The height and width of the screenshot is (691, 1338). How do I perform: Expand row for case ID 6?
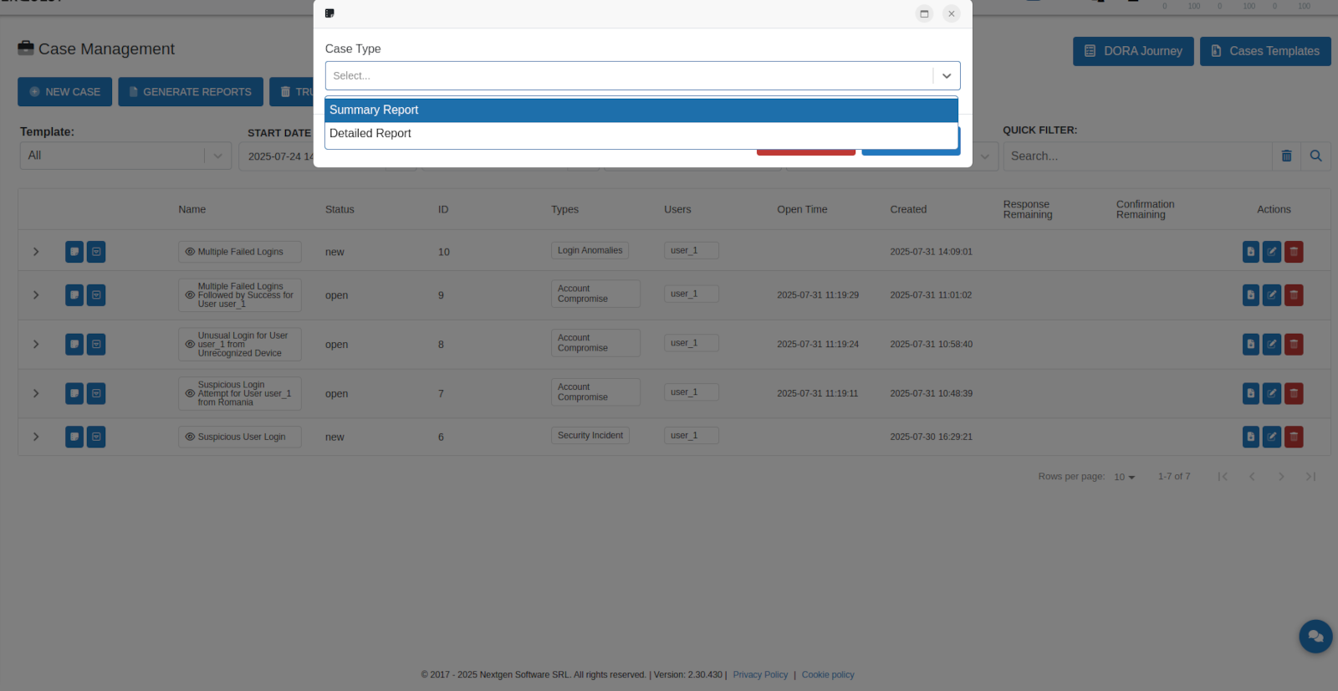pos(36,437)
